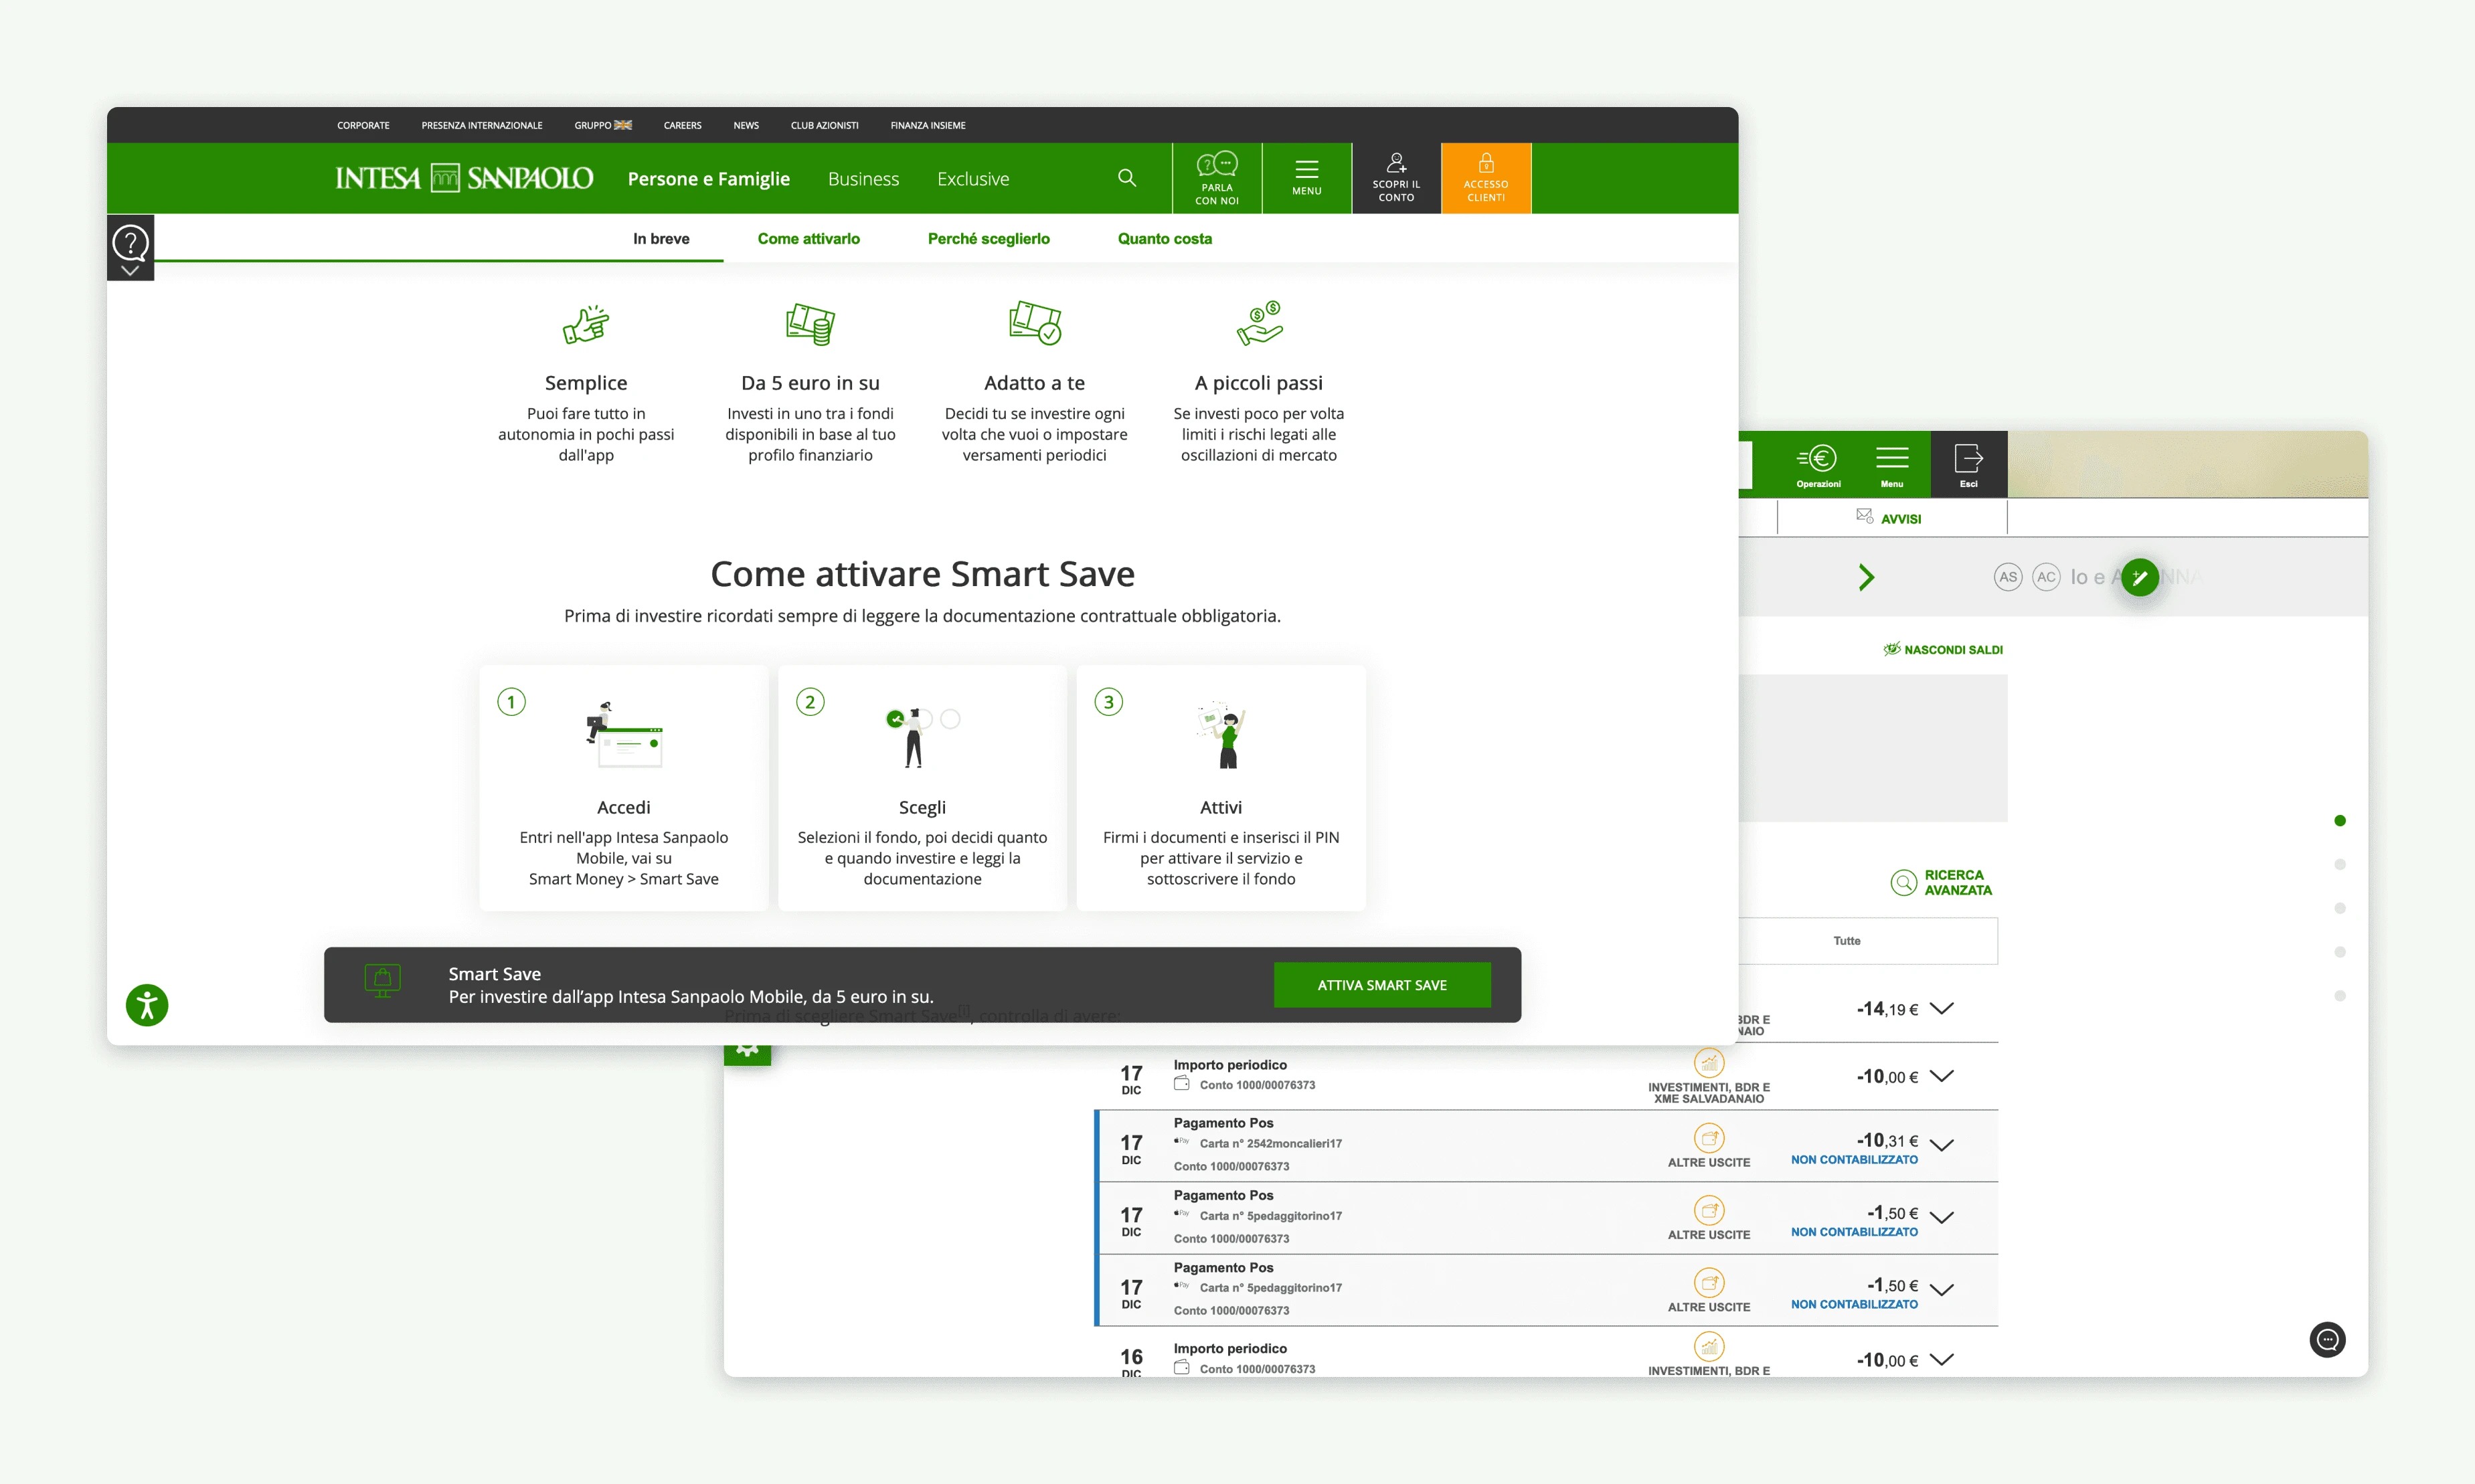Expand chevron under the help icon

point(130,270)
